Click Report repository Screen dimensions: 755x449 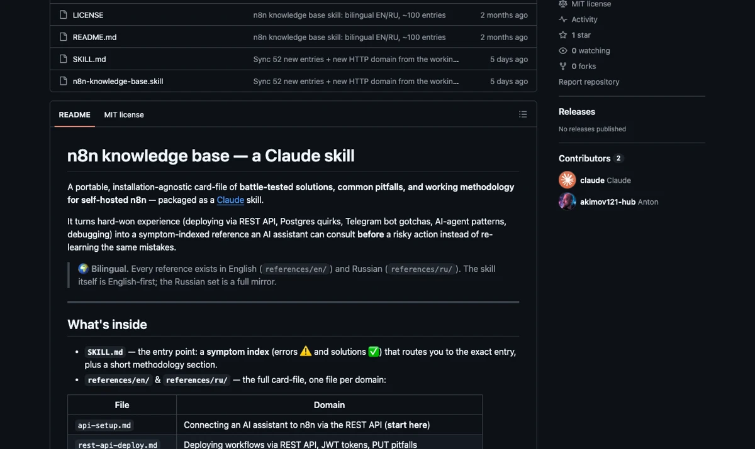[x=589, y=82]
